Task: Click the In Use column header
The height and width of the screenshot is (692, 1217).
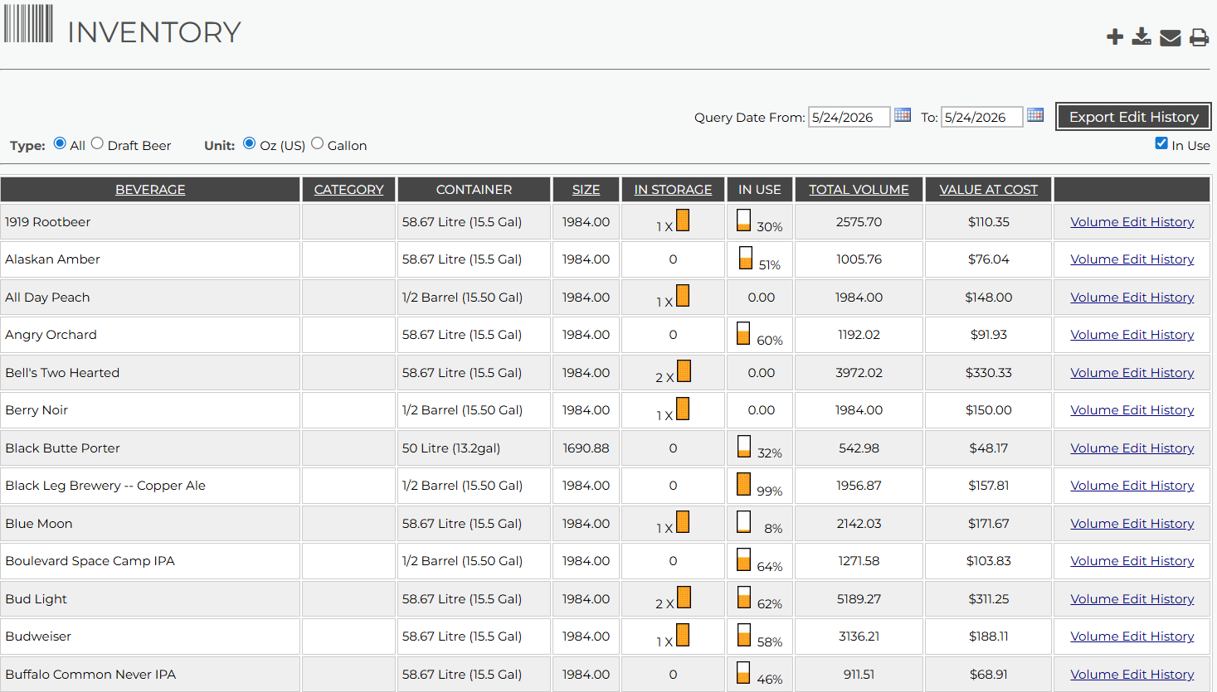Action: tap(760, 190)
